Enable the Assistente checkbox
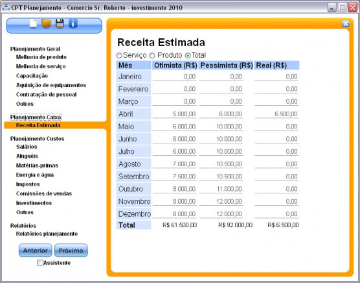 point(40,262)
